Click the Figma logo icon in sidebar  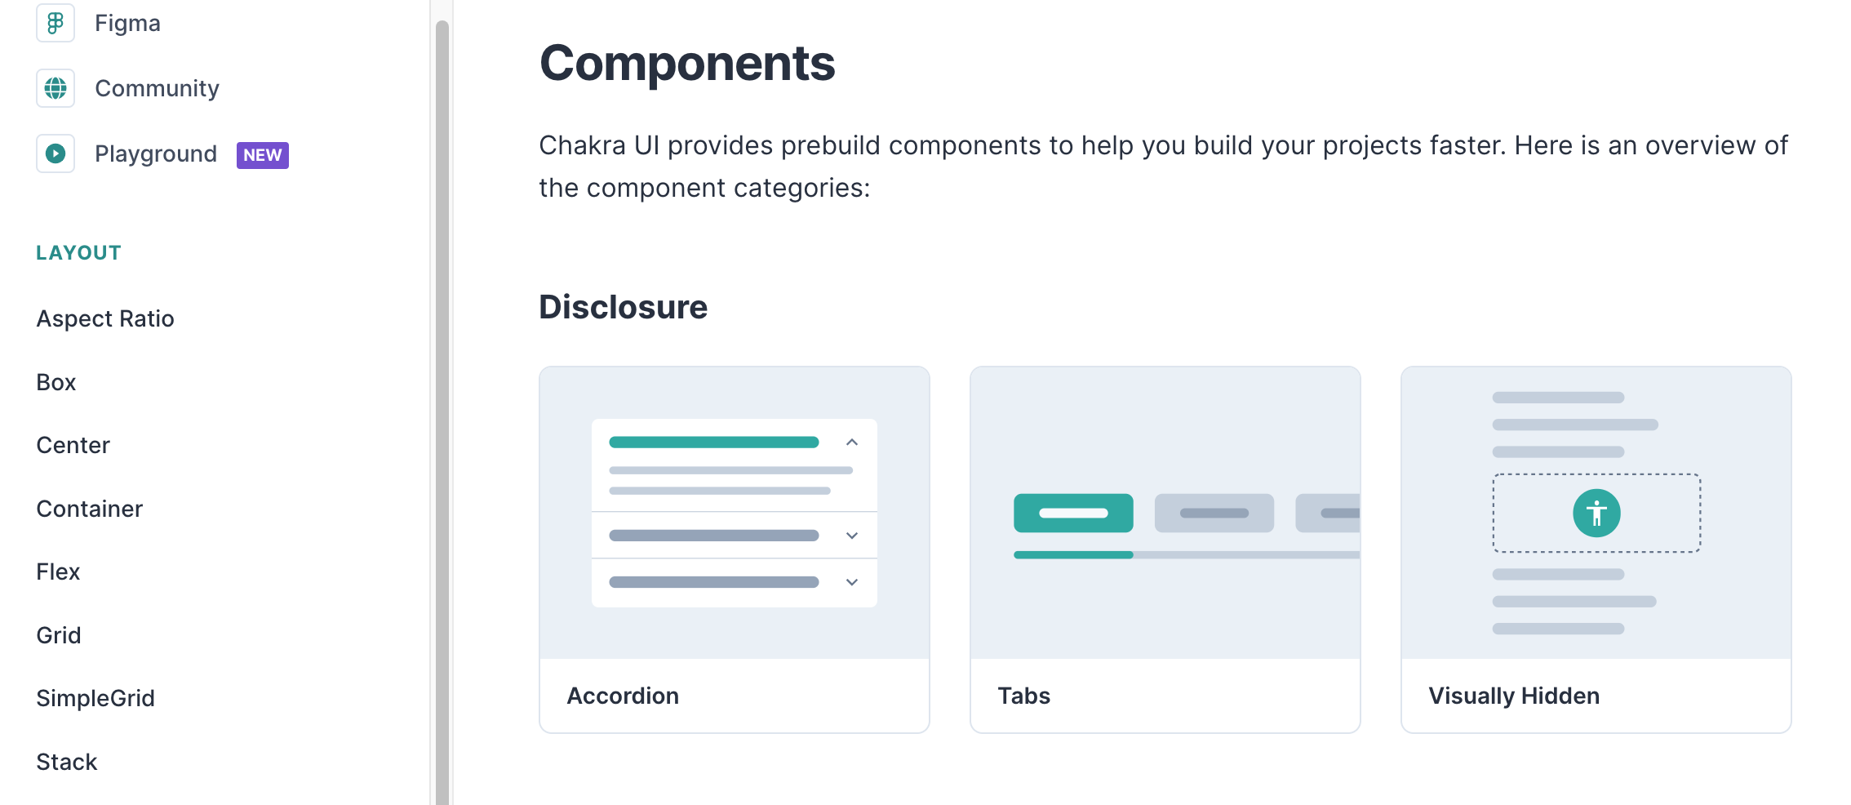(x=55, y=23)
